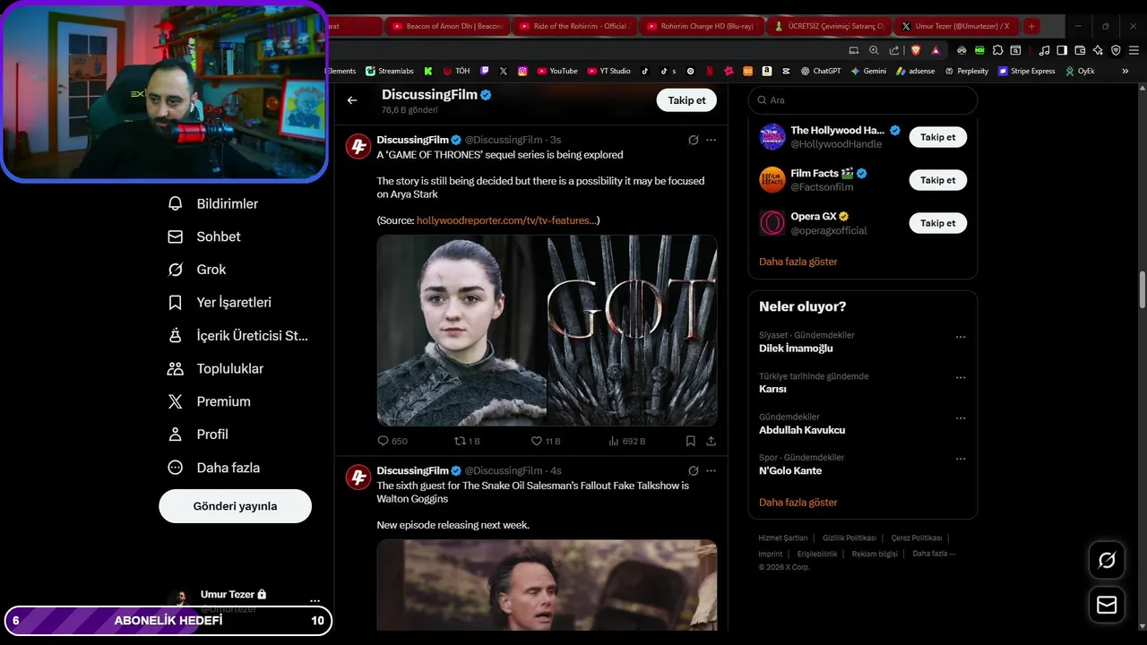Bookmark the Game of Thrones tweet
This screenshot has height=645, width=1147.
click(690, 441)
